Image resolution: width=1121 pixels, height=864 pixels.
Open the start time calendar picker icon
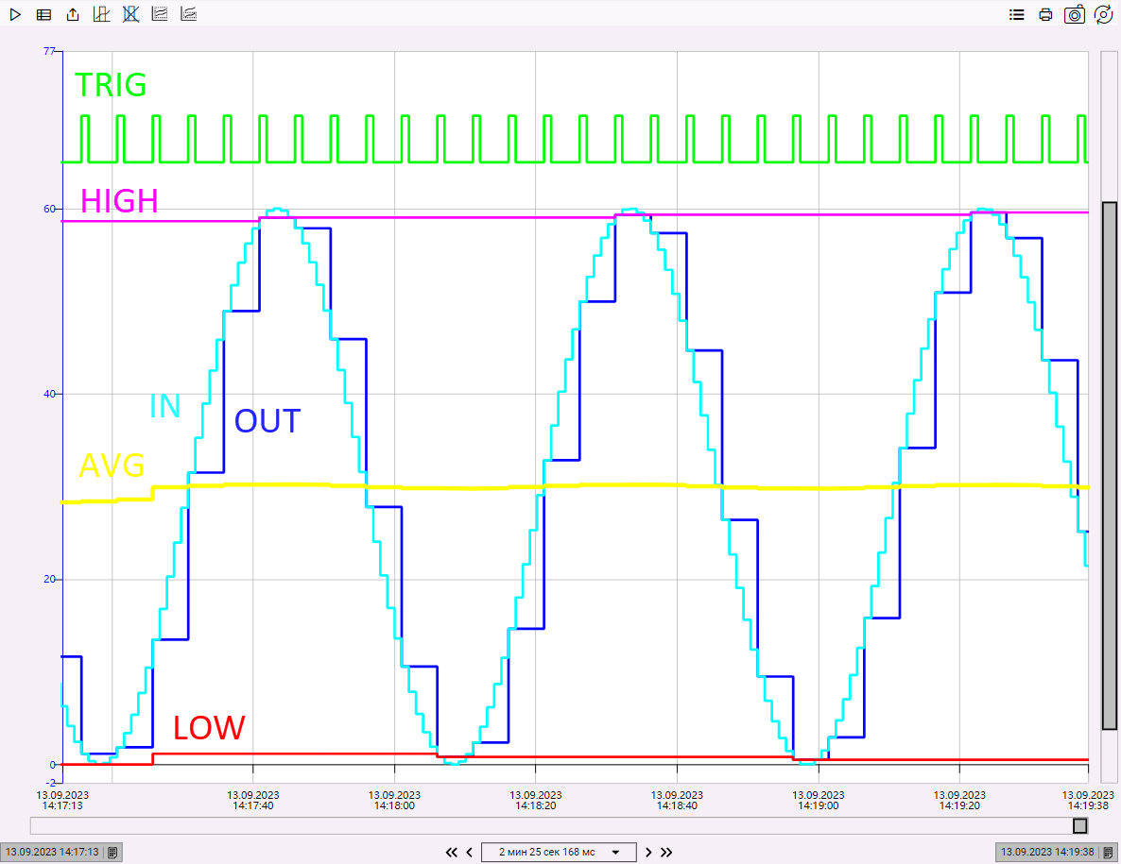[112, 853]
